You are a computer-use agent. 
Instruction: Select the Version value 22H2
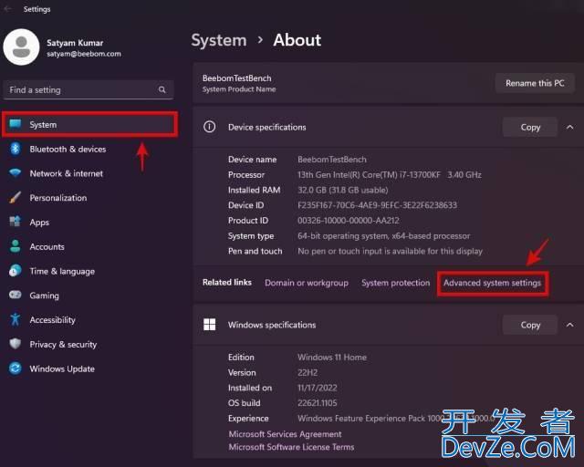(308, 372)
